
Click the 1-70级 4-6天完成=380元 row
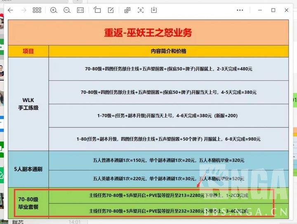pos(169,115)
